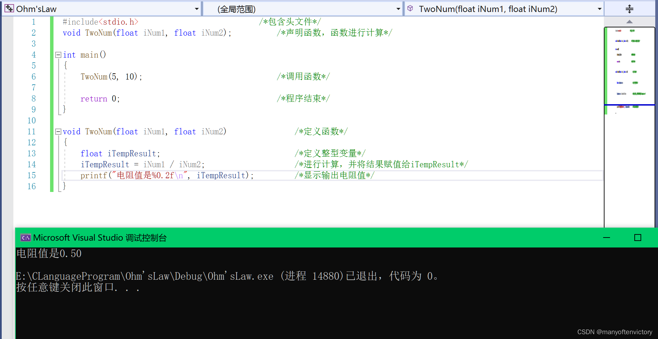Click the comment /*定义函数*/
The image size is (658, 339).
[321, 131]
